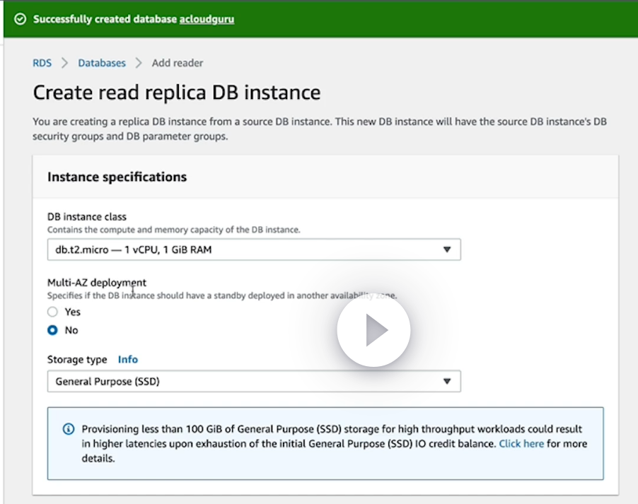Select No for Multi-AZ deployment
Screen dimensions: 638x504
(x=52, y=330)
